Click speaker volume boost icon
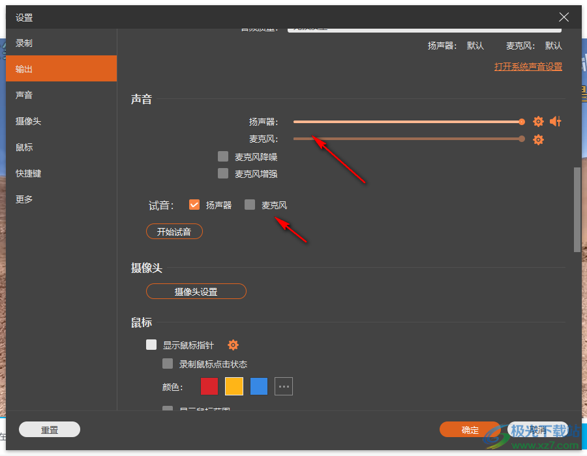This screenshot has width=587, height=456. (x=556, y=121)
